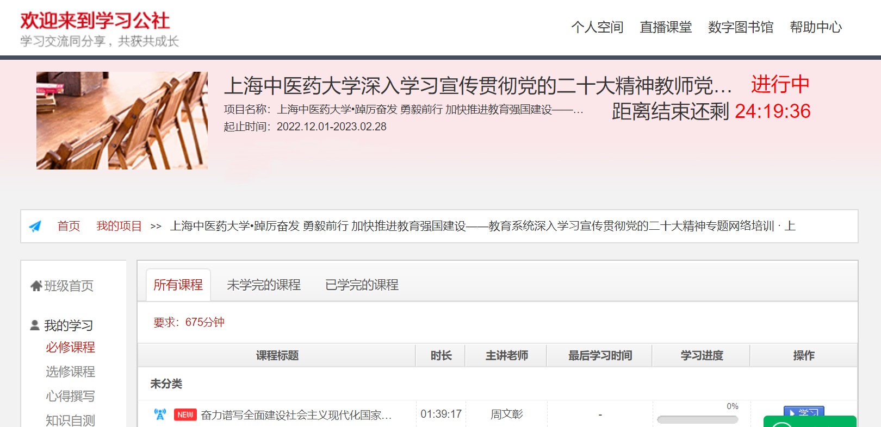Click the red NEW badge on course

pos(185,415)
